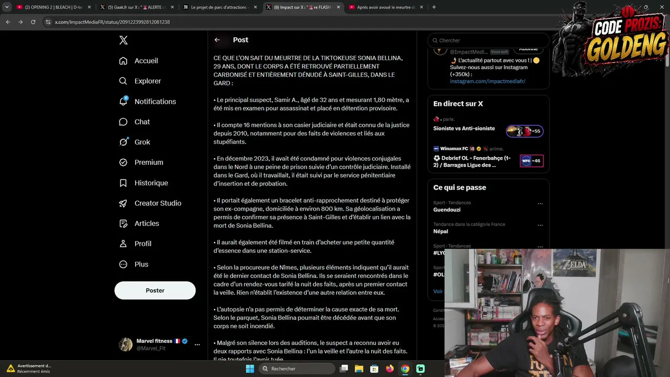Click the Abonné button for ImpactMedia

click(x=528, y=49)
